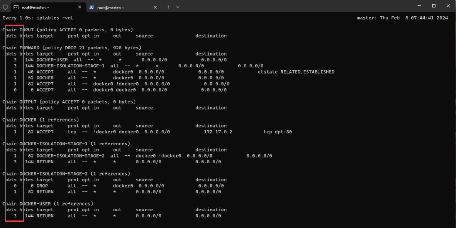Close the active tab with the Command Prompt icon
Viewport: 456px width, 228px height.
tap(80, 7)
